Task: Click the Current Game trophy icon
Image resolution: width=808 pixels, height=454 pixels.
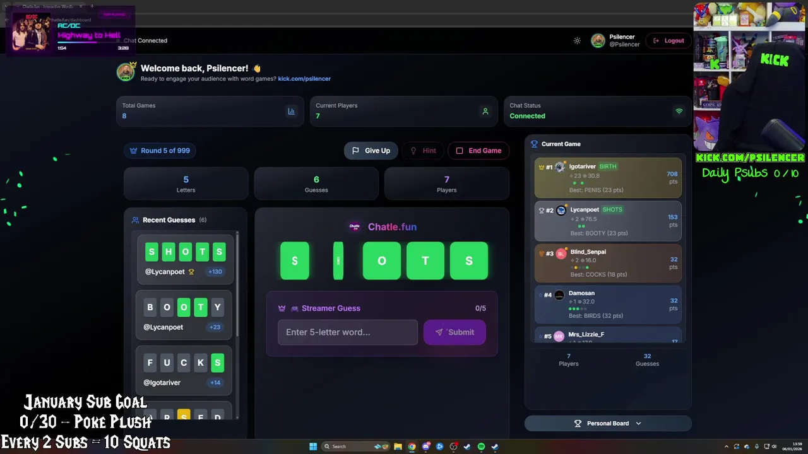Action: (x=534, y=144)
